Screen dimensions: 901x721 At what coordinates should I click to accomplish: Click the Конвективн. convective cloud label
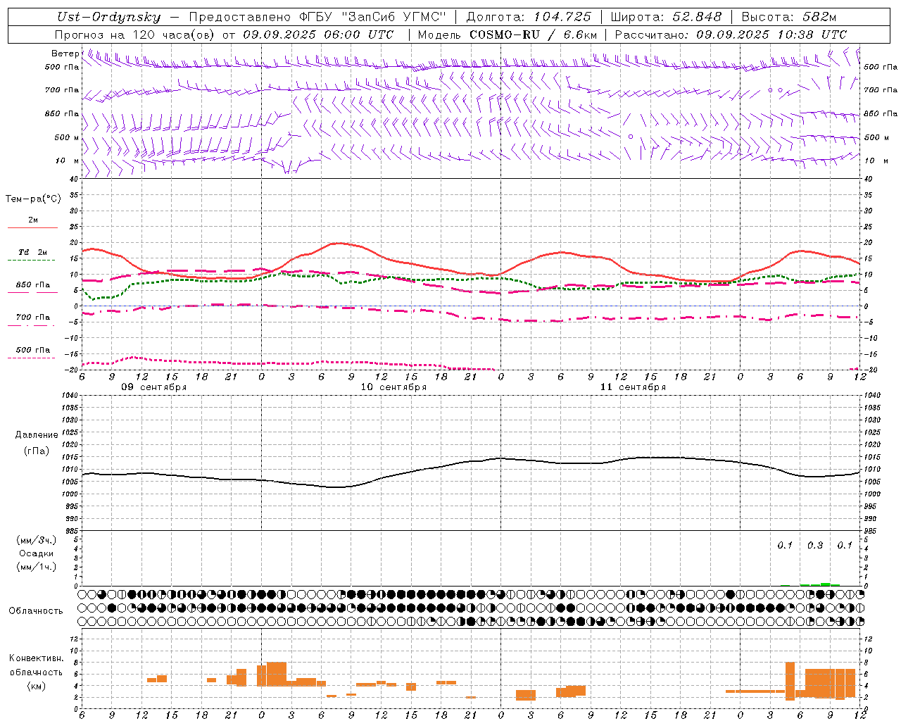click(x=37, y=658)
